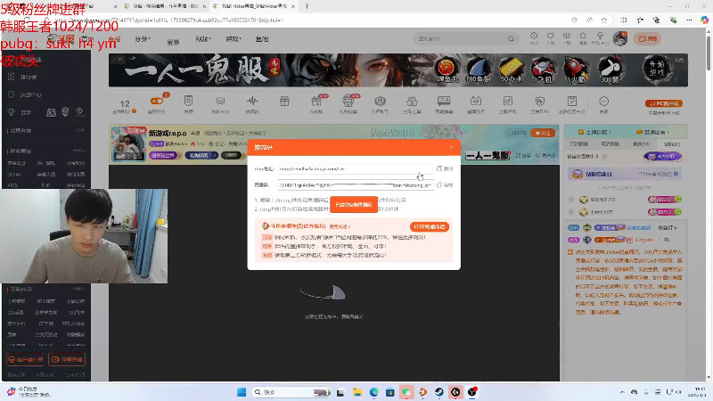Click the 火箭 rocket gift on banner

(576, 70)
